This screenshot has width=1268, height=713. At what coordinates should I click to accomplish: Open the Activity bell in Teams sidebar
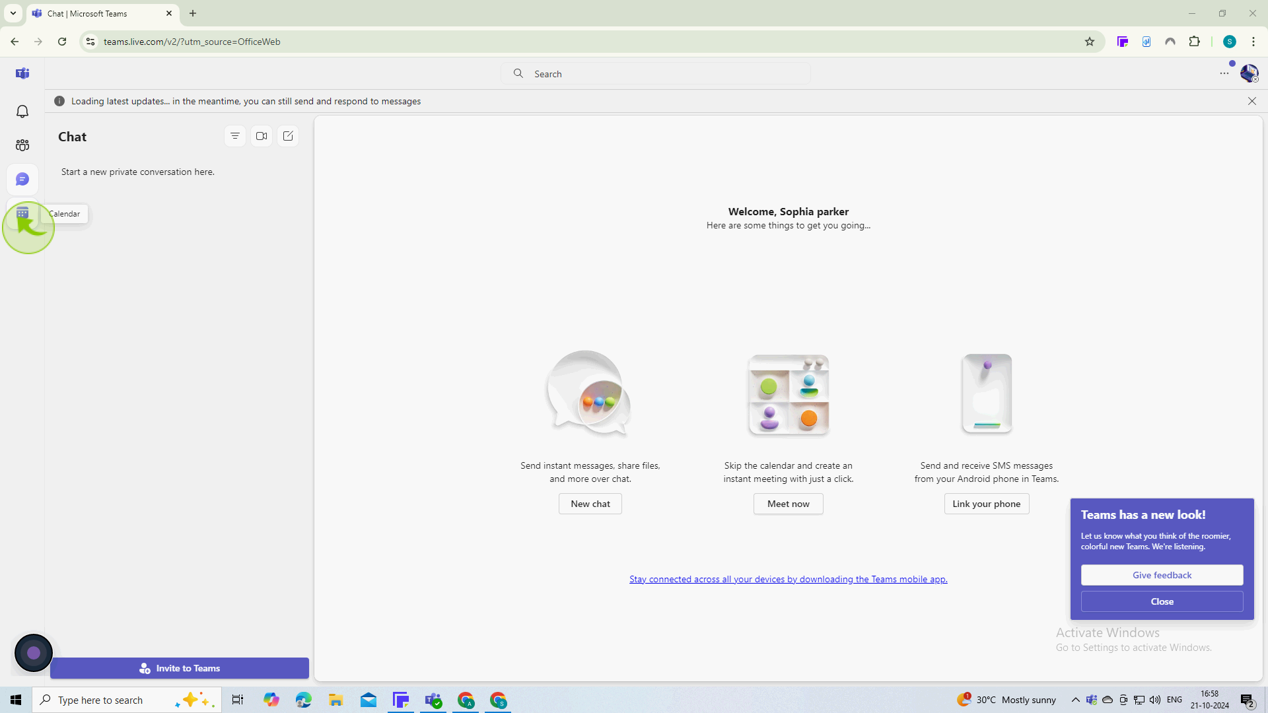tap(22, 111)
